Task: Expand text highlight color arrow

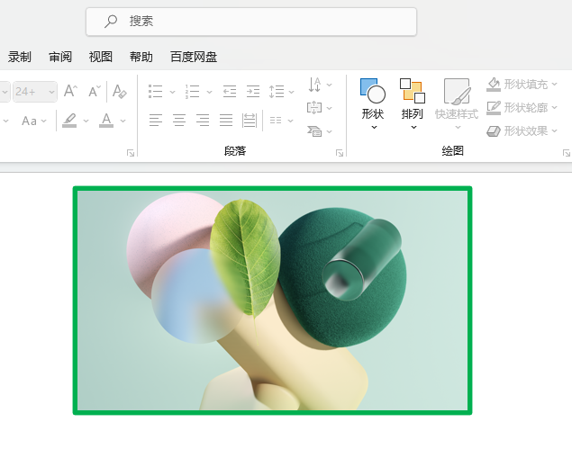Action: point(86,121)
